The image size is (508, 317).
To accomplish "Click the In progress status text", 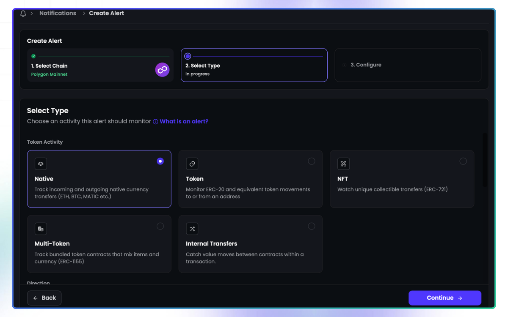I will 197,74.
